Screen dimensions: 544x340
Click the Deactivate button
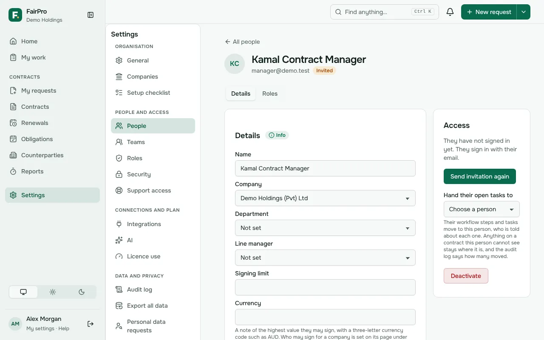coord(466,276)
